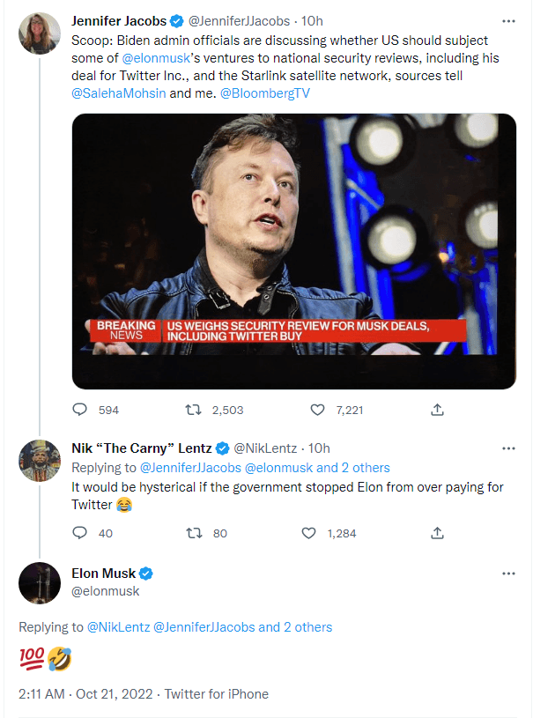Like Nik Lentz's reply tweet
The height and width of the screenshot is (718, 533).
coord(309,533)
